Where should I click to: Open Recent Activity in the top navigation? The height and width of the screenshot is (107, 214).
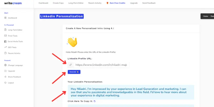click(95, 3)
